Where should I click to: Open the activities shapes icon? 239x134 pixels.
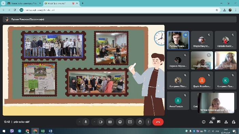[226, 122]
